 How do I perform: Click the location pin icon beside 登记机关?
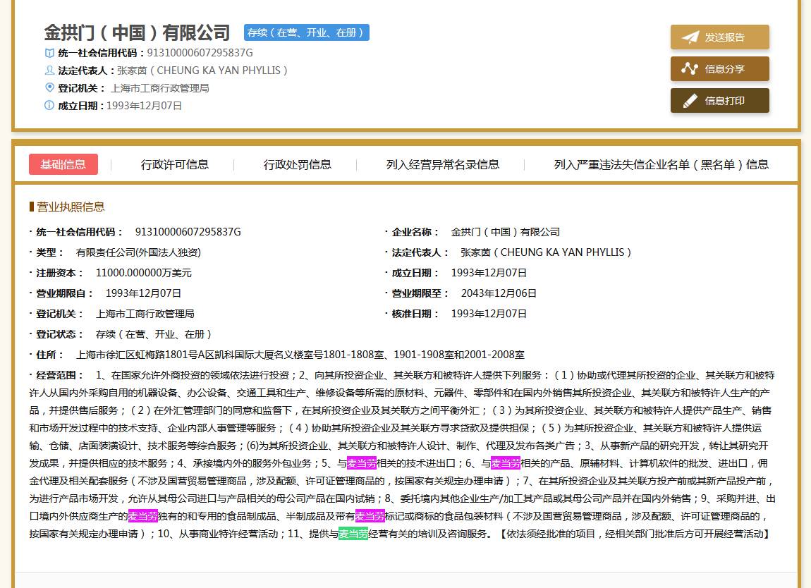point(49,87)
